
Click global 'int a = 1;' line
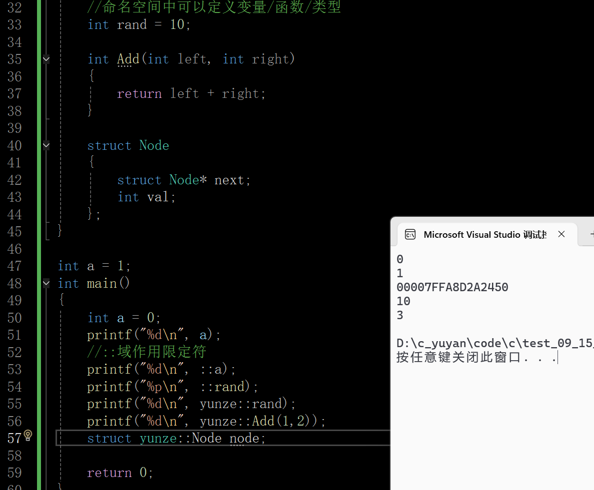(x=94, y=266)
